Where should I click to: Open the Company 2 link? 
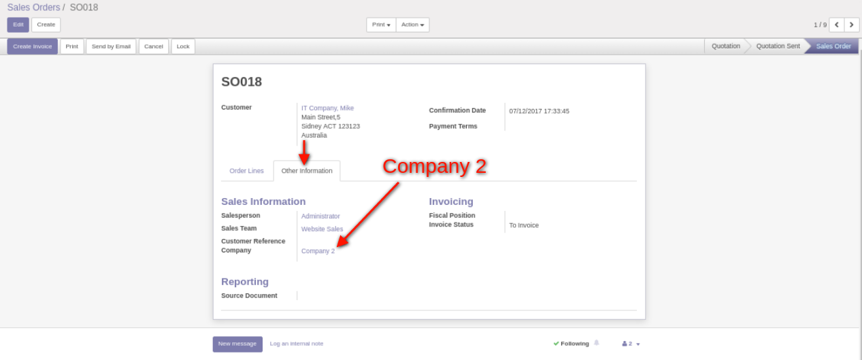coord(318,251)
